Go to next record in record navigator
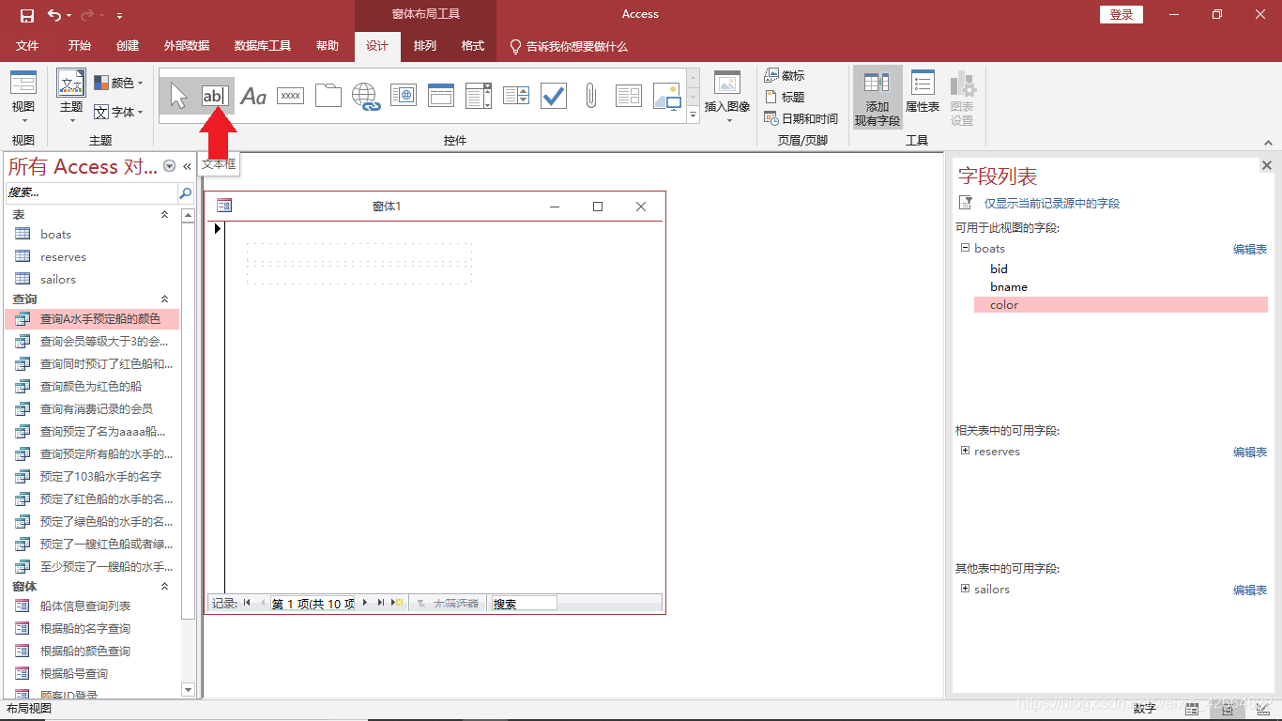This screenshot has width=1282, height=721. [x=365, y=603]
